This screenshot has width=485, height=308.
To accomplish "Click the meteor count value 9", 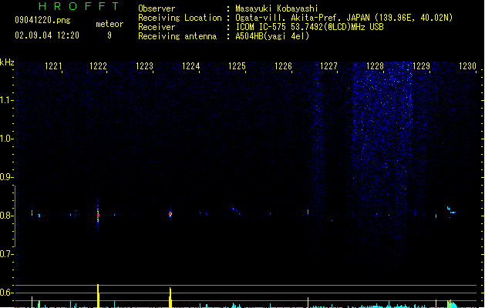I will [x=109, y=35].
